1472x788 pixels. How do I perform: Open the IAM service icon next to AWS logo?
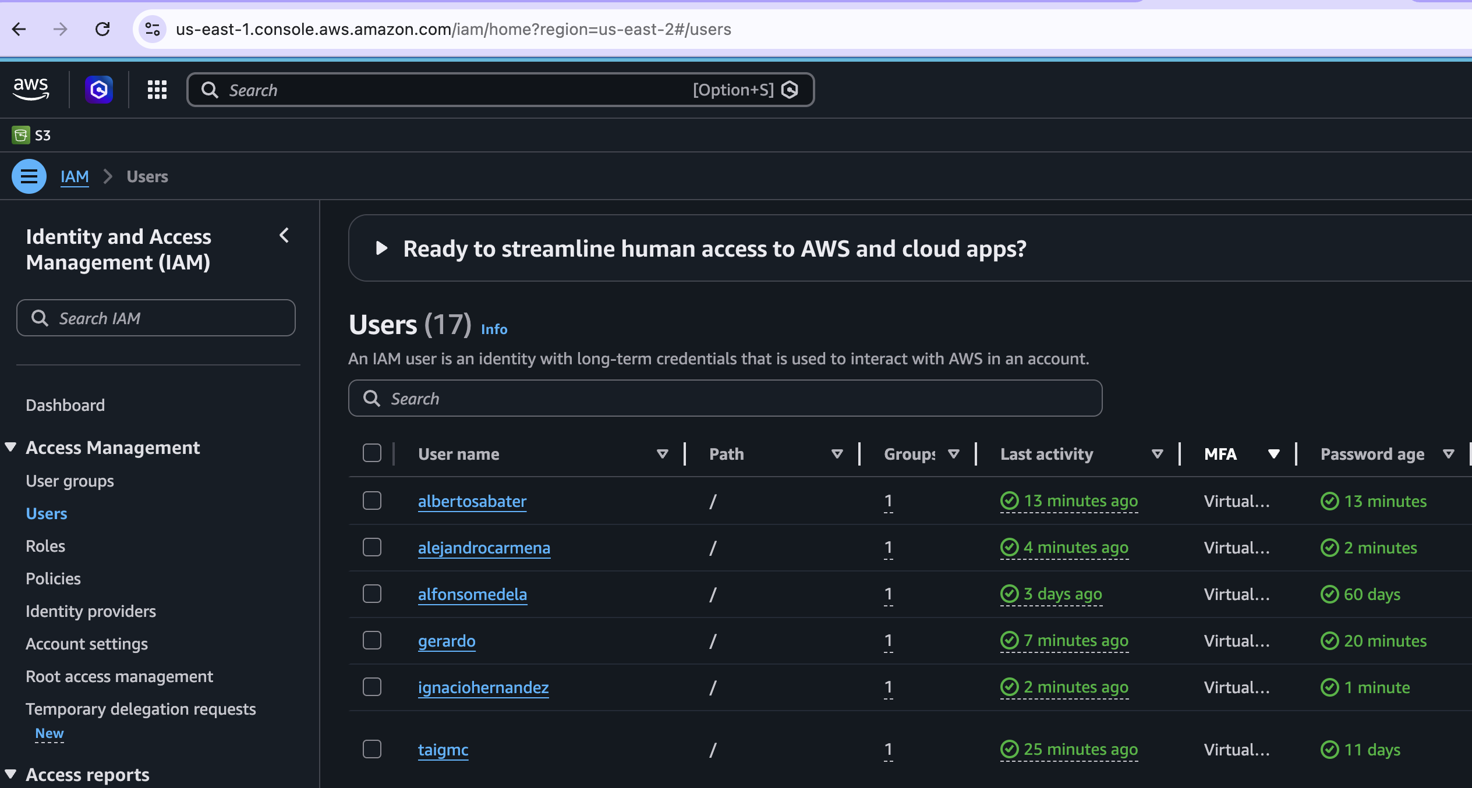pos(98,89)
